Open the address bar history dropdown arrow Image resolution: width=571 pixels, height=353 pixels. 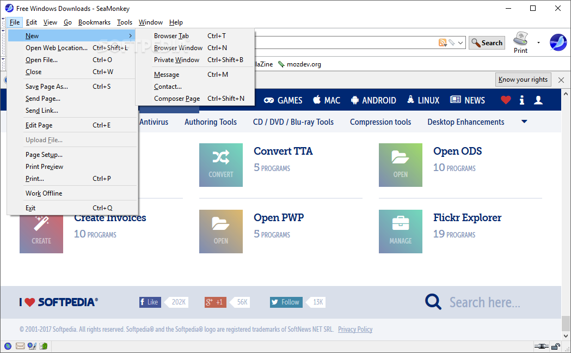pos(461,42)
